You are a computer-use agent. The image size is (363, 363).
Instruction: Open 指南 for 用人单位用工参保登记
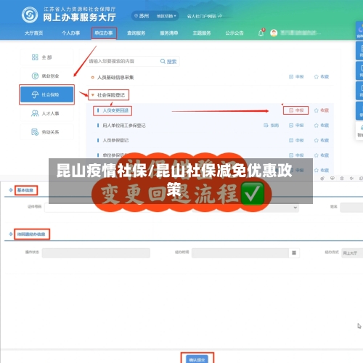(x=272, y=126)
